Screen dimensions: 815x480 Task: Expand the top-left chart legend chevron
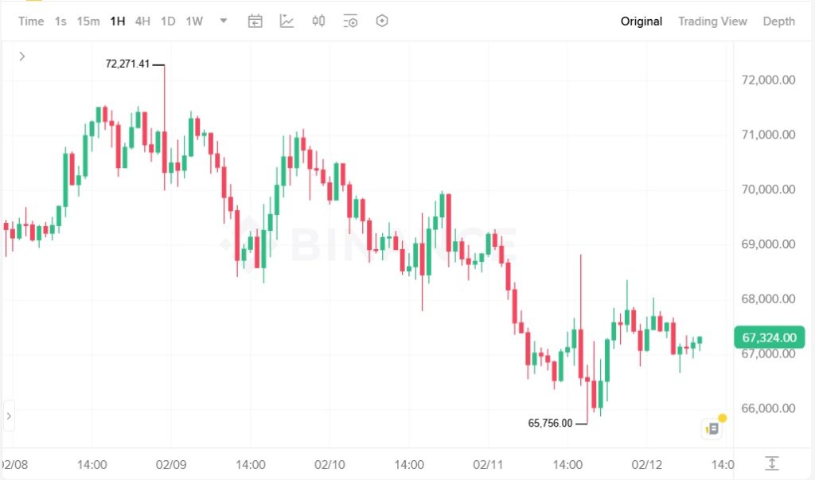click(x=22, y=56)
